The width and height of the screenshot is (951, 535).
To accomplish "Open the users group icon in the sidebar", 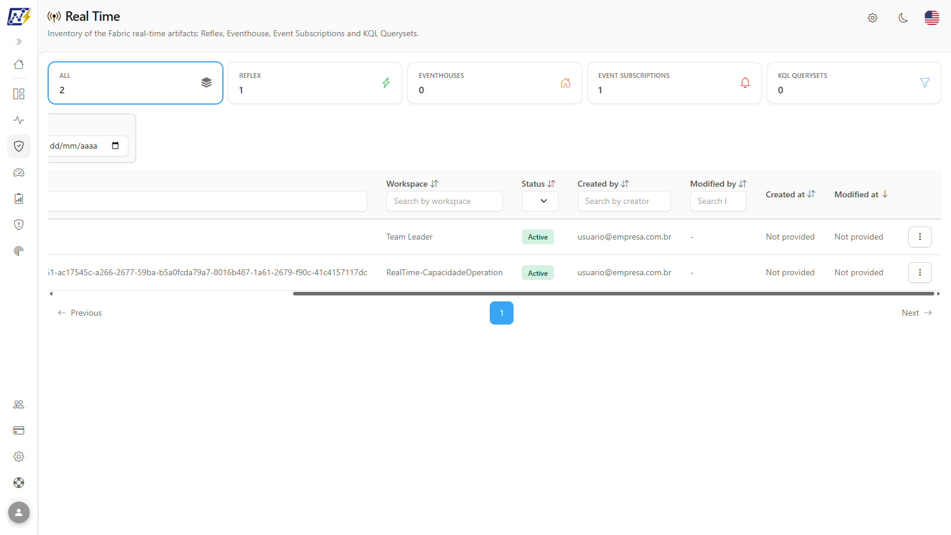I will 19,404.
